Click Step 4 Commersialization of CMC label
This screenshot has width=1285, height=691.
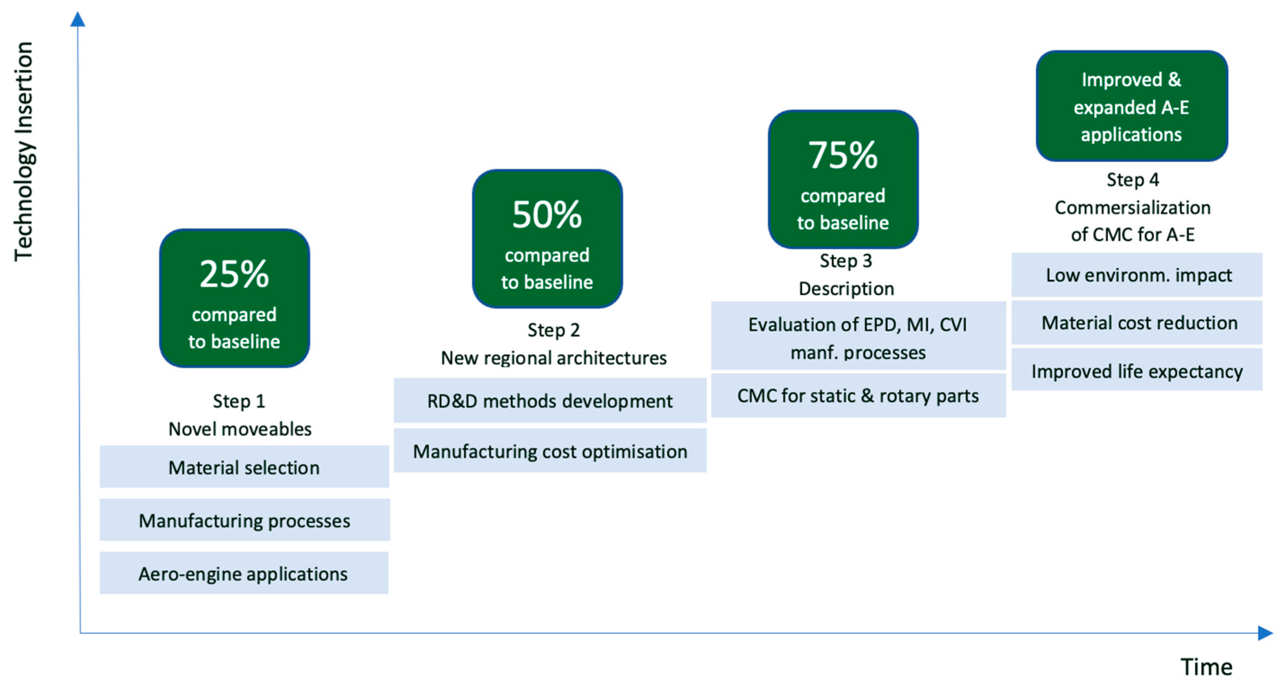1133,207
